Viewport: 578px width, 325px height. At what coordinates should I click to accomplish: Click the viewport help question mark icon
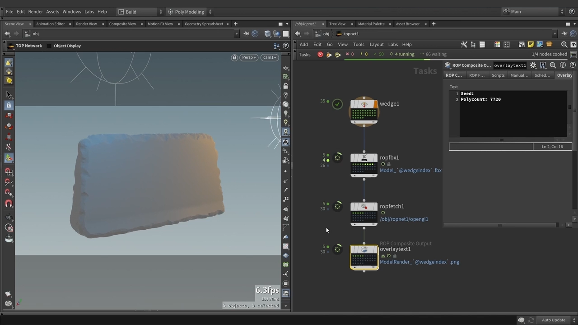coord(285,46)
